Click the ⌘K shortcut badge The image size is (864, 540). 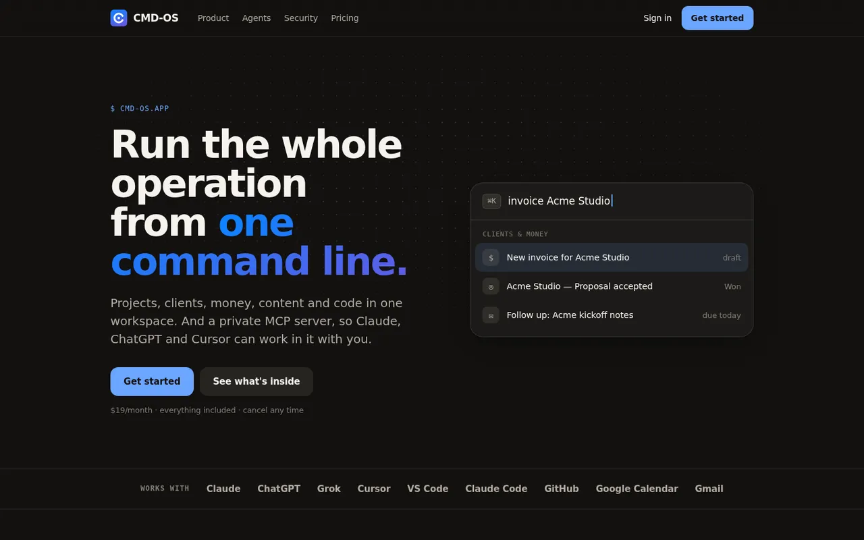point(491,201)
